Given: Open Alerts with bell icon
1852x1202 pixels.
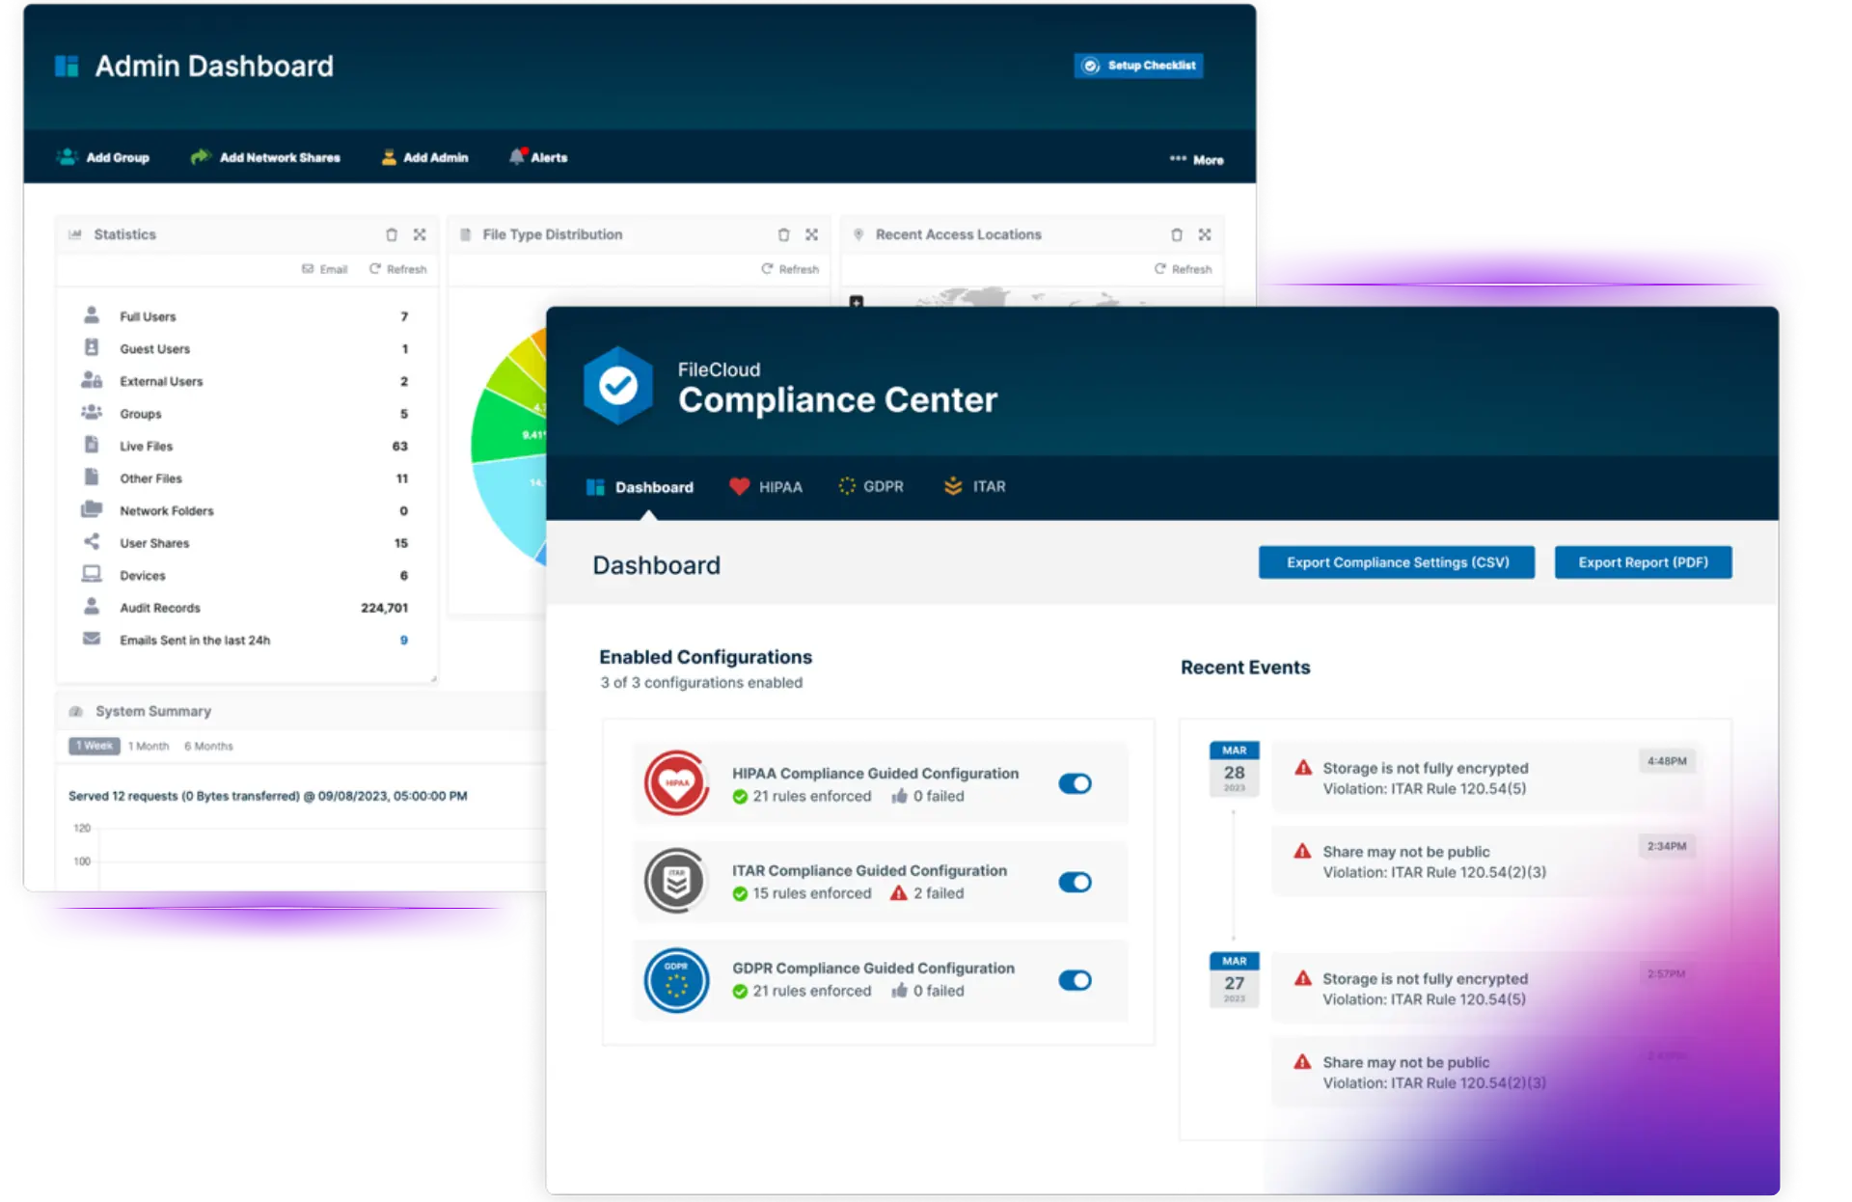Looking at the screenshot, I should pyautogui.click(x=538, y=157).
